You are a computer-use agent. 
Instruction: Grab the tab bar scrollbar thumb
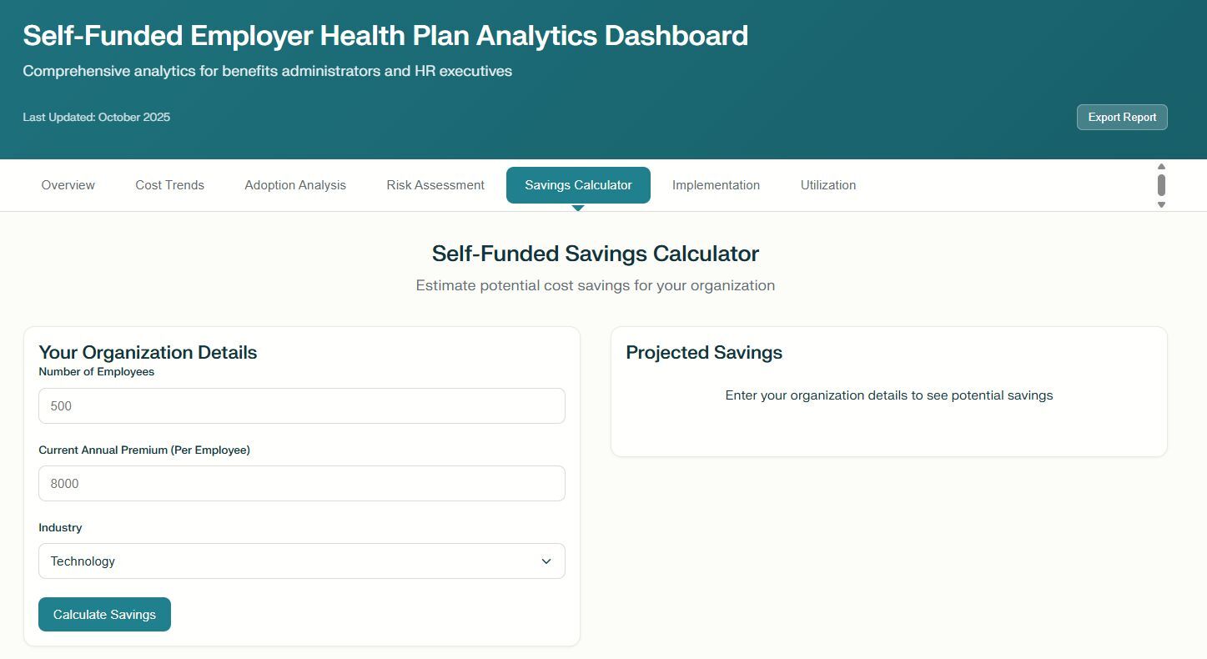click(x=1161, y=184)
